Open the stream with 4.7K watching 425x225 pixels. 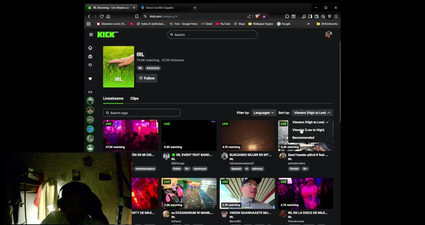(x=247, y=135)
